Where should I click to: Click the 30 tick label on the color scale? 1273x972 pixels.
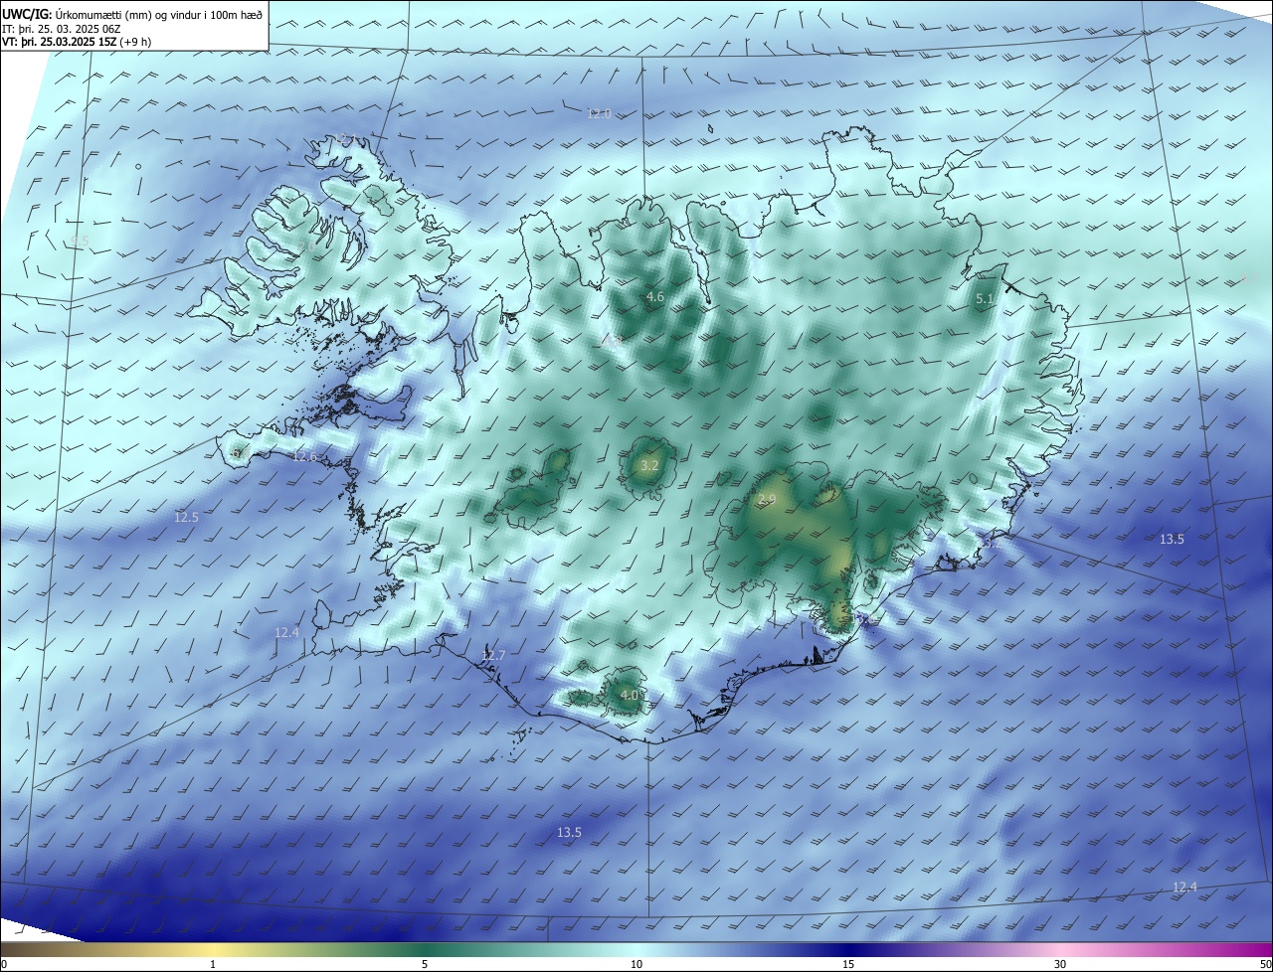pyautogui.click(x=1060, y=964)
